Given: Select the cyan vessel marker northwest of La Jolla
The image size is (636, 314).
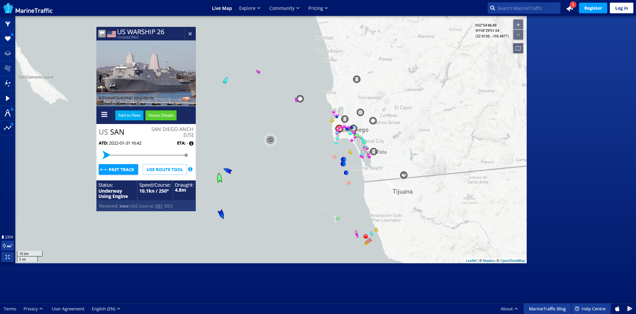Looking at the screenshot, I should click(x=225, y=81).
